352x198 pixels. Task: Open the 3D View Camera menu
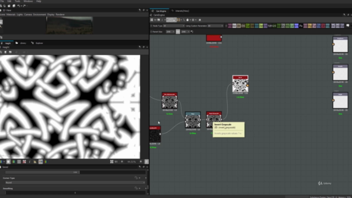coord(28,14)
